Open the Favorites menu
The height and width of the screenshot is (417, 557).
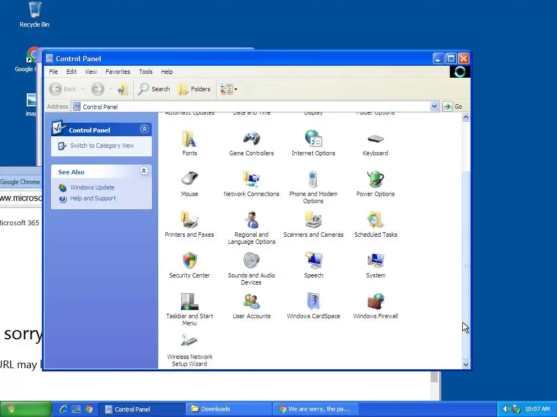pyautogui.click(x=118, y=72)
